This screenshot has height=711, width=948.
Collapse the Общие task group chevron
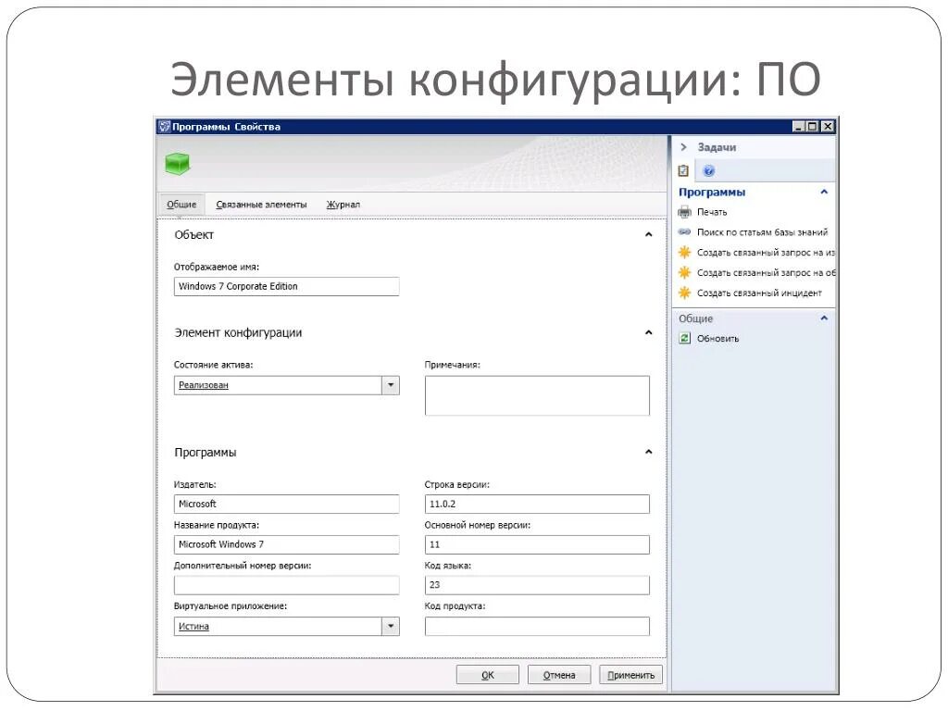click(823, 318)
